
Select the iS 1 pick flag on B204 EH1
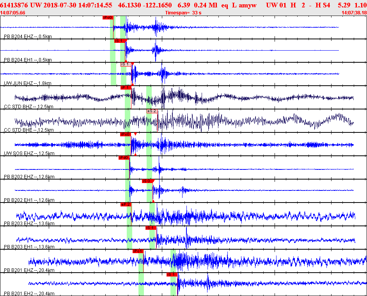(119, 41)
